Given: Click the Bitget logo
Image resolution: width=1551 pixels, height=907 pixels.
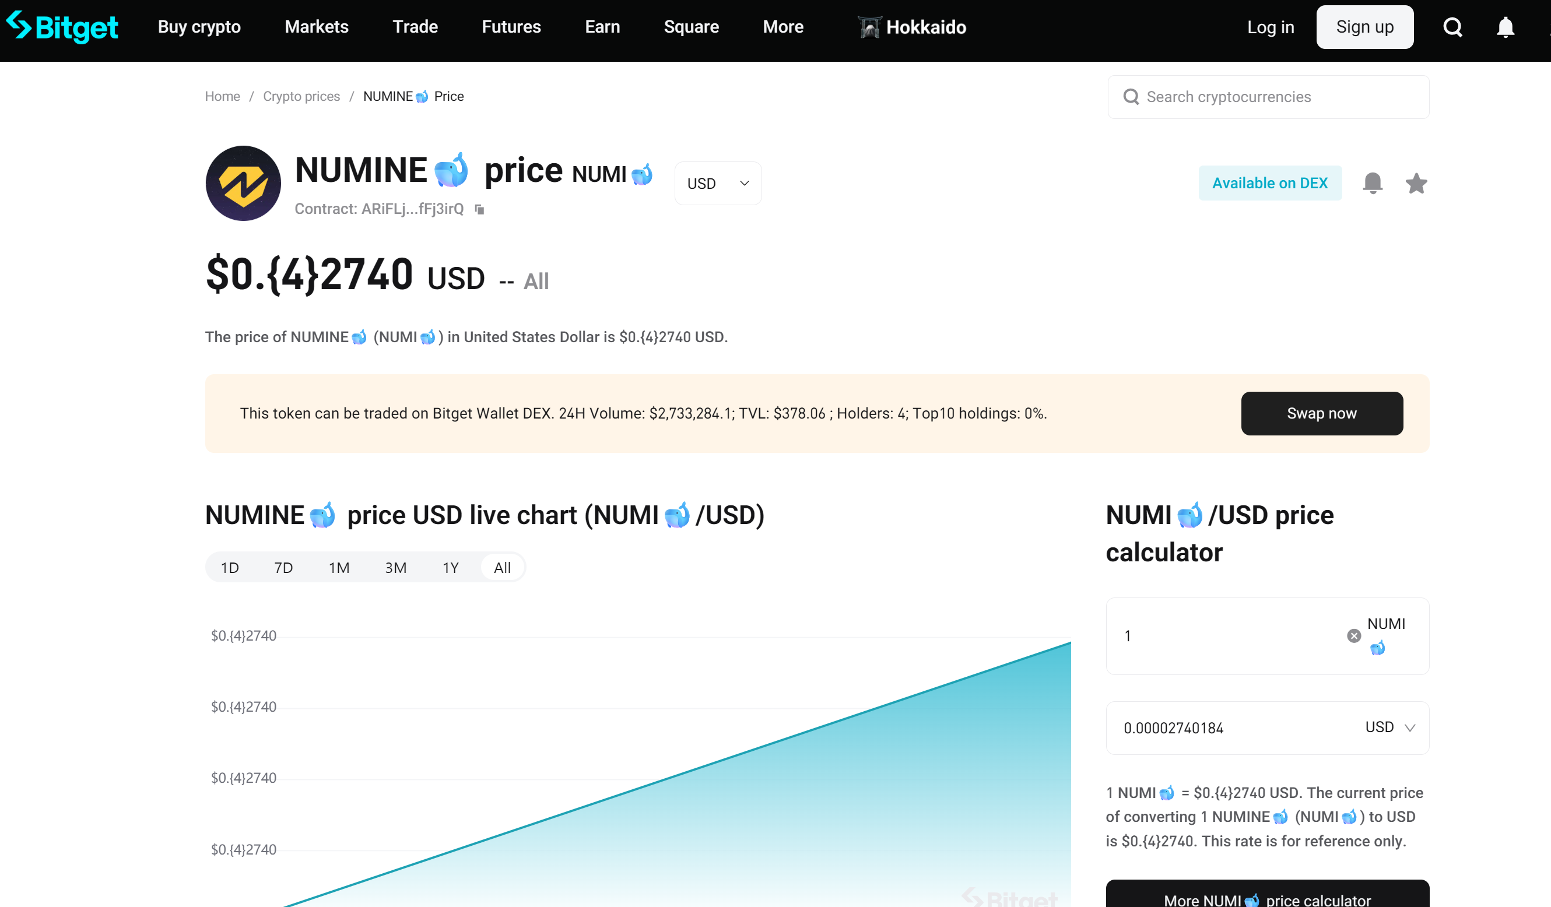Looking at the screenshot, I should pyautogui.click(x=62, y=27).
